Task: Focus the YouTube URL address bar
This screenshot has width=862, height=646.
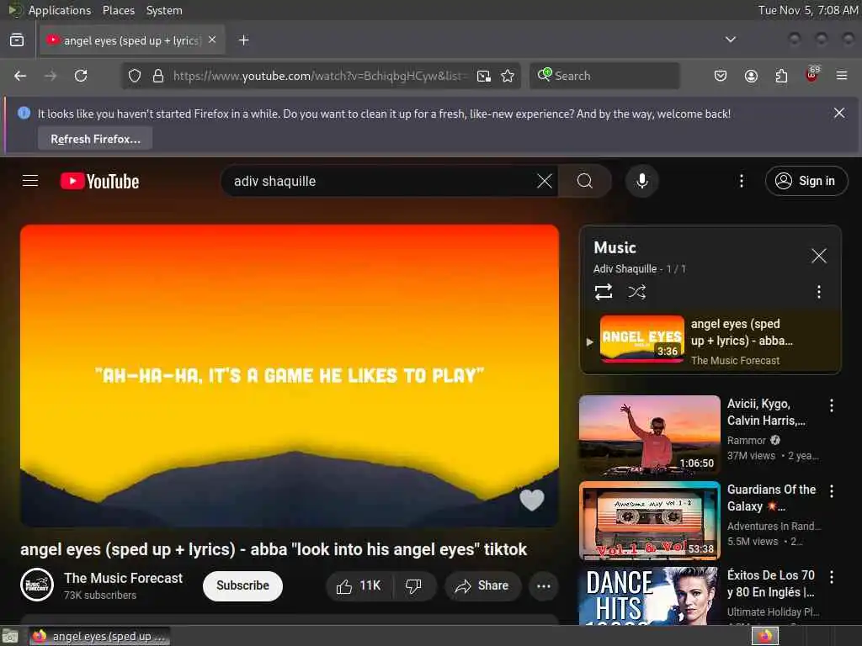Action: pos(321,76)
